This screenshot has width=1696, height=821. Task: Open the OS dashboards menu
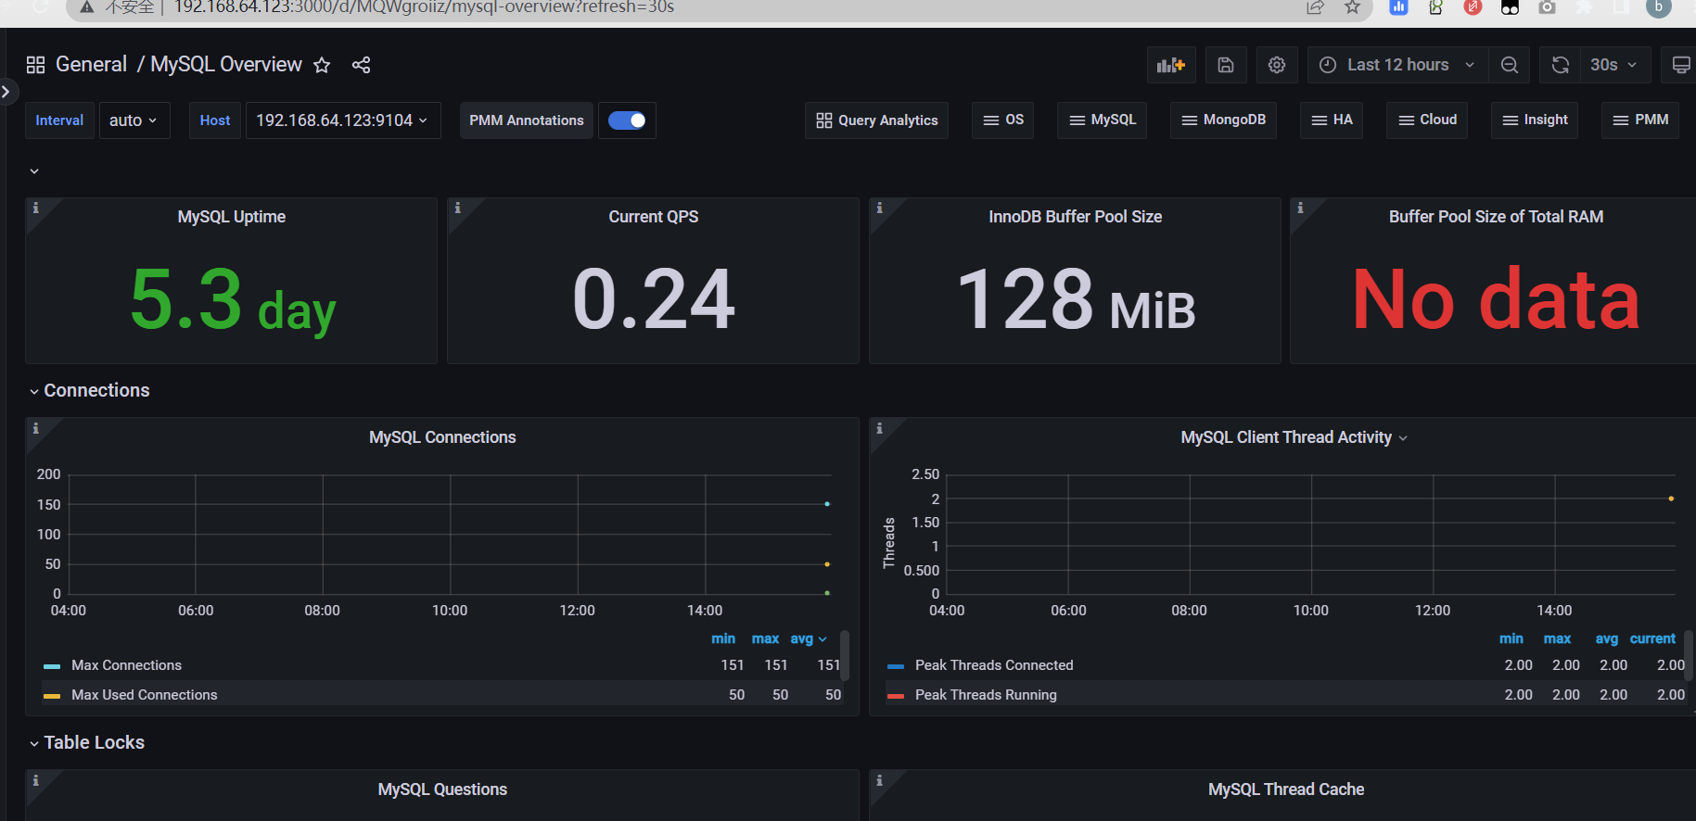(1002, 120)
